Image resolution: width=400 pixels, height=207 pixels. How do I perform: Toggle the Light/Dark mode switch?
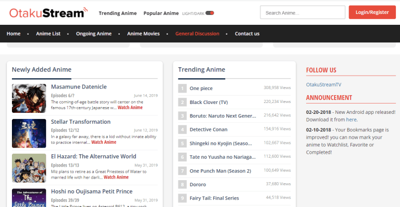click(210, 13)
